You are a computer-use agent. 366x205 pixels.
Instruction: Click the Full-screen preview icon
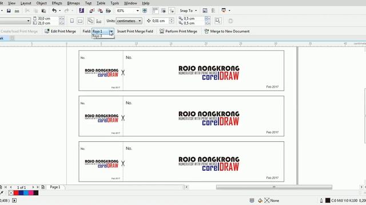[145, 11]
